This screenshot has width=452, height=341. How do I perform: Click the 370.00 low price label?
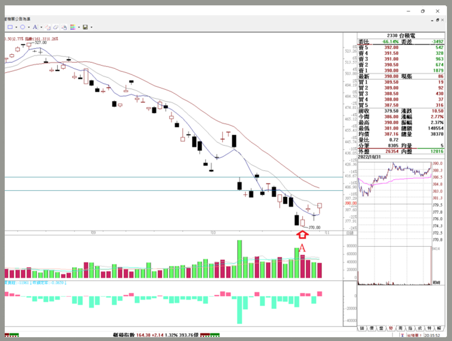[315, 227]
